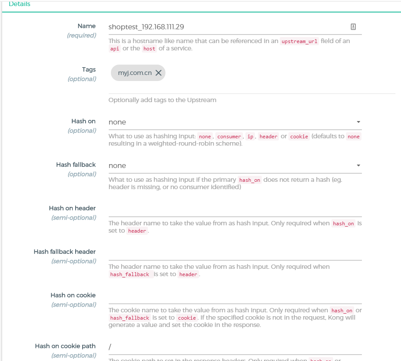
Task: Click the Tags label
Action: click(x=89, y=69)
